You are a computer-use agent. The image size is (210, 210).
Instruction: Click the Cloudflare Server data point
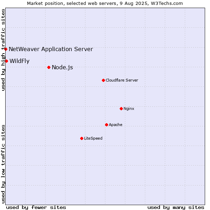click(103, 80)
